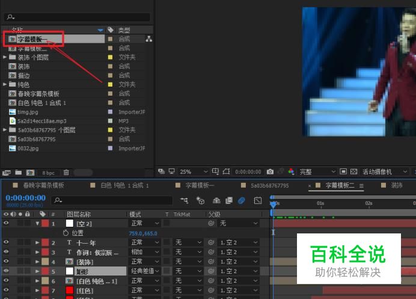Expand layer 4 装饰 properties
The height and width of the screenshot is (299, 416).
point(37,262)
